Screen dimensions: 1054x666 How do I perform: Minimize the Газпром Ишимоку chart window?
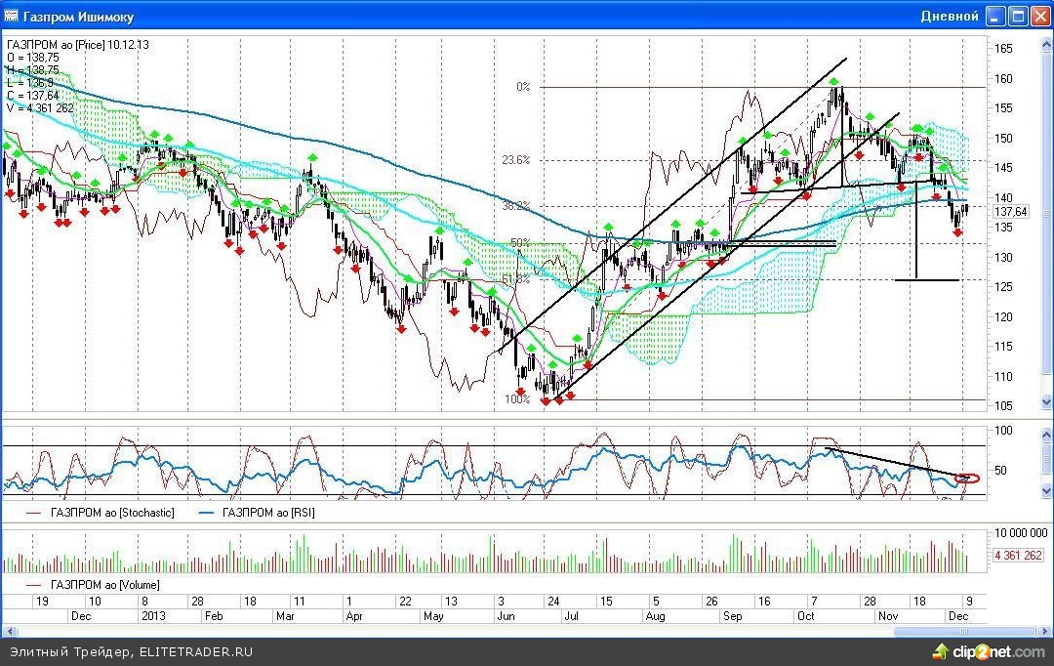pyautogui.click(x=994, y=16)
